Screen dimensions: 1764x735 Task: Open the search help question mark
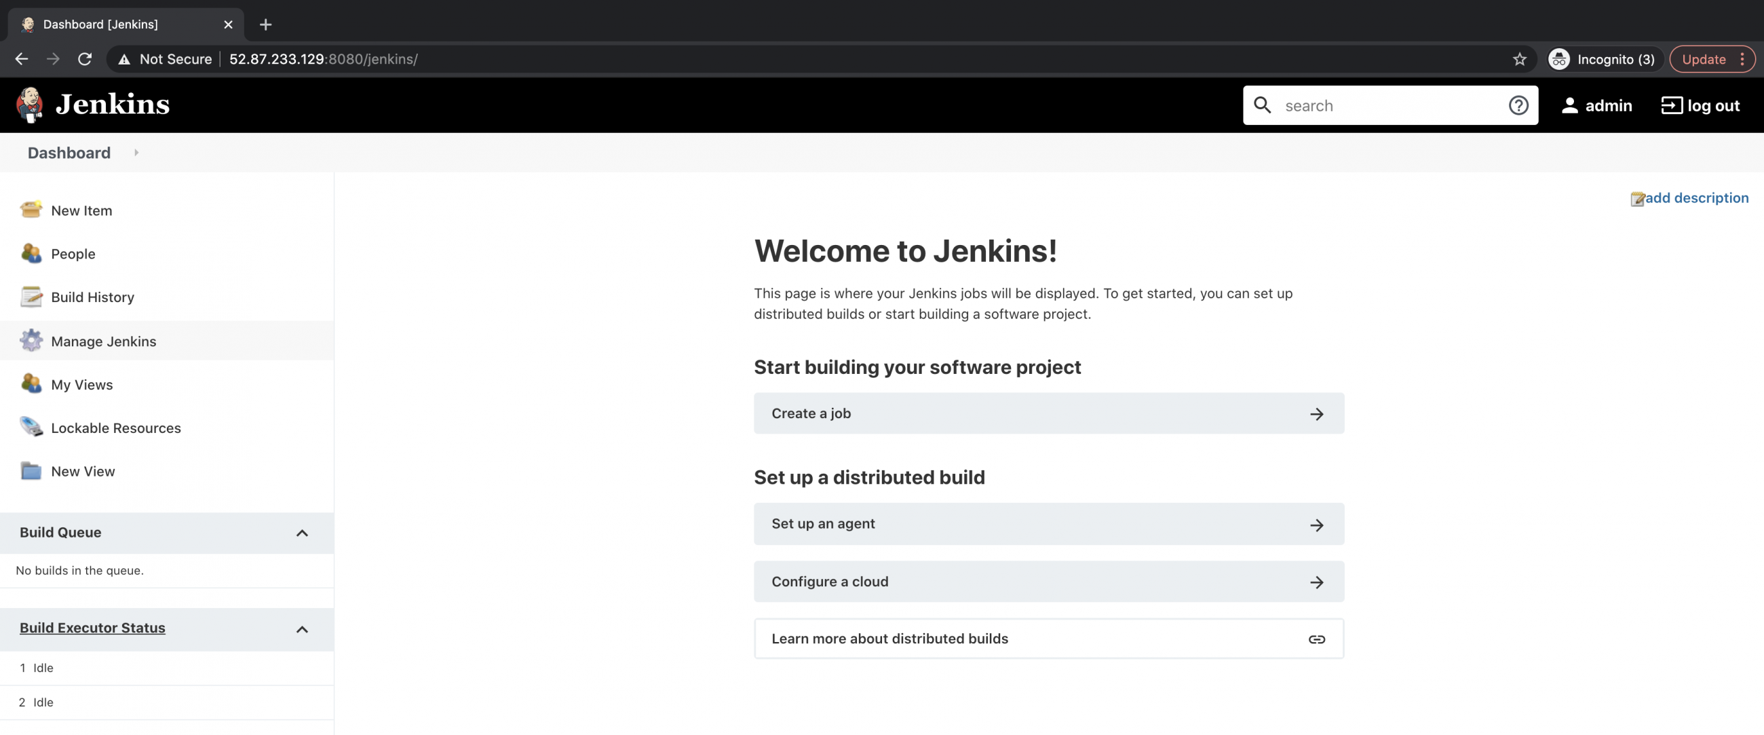pos(1518,105)
